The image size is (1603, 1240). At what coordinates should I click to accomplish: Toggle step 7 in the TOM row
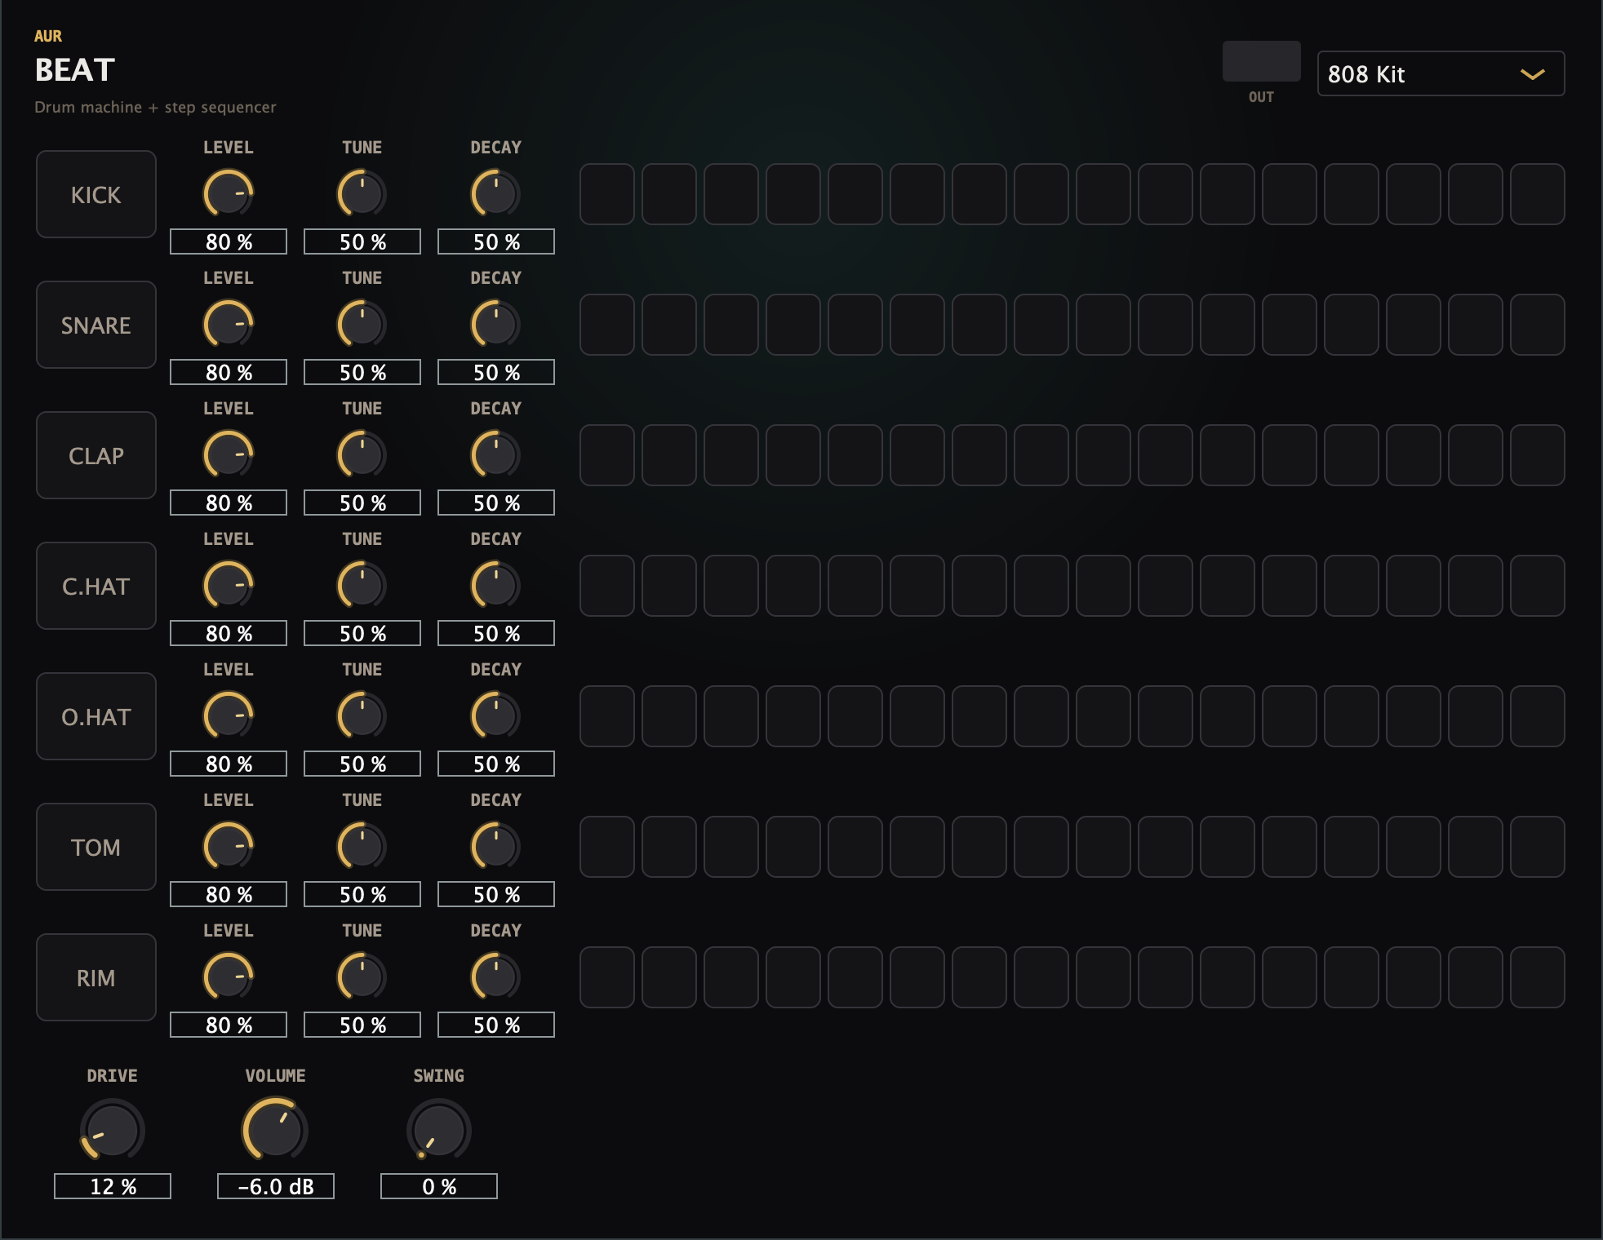pyautogui.click(x=979, y=847)
